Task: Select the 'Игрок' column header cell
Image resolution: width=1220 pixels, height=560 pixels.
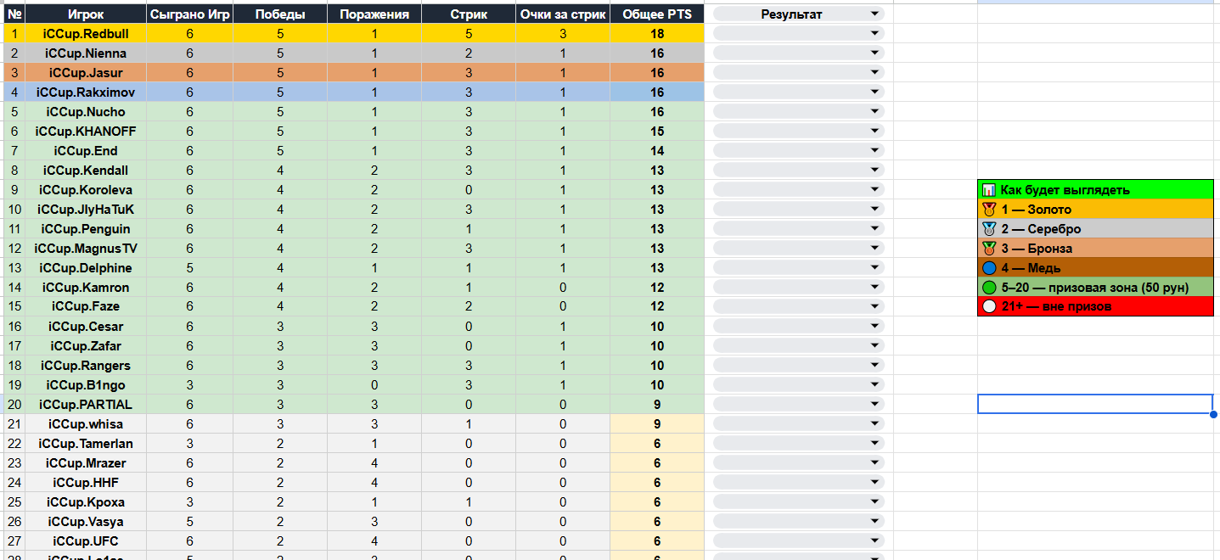Action: pos(86,14)
